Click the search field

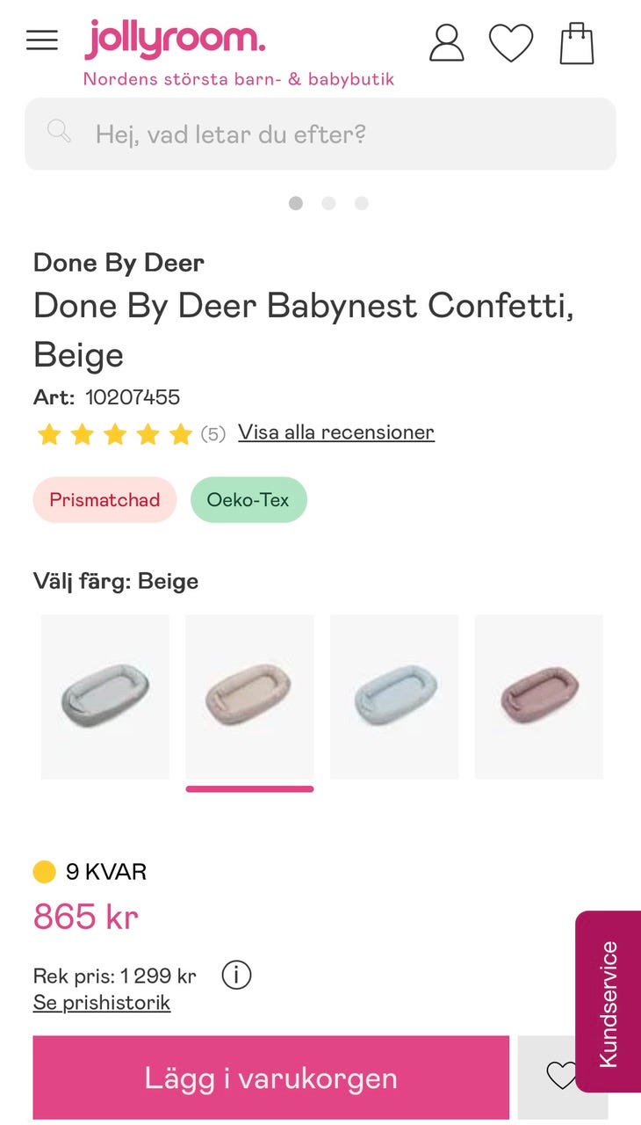[334, 134]
